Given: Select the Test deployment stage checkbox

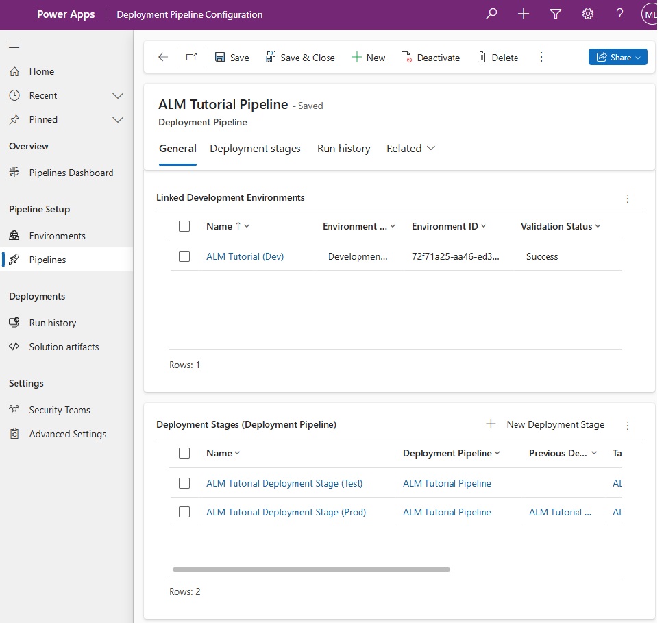Looking at the screenshot, I should point(184,483).
